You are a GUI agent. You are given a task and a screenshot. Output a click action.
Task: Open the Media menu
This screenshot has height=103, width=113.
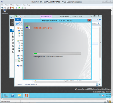[12, 5]
